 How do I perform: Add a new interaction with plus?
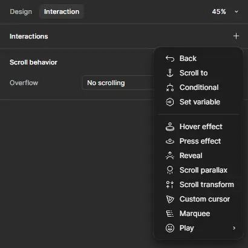pyautogui.click(x=236, y=36)
